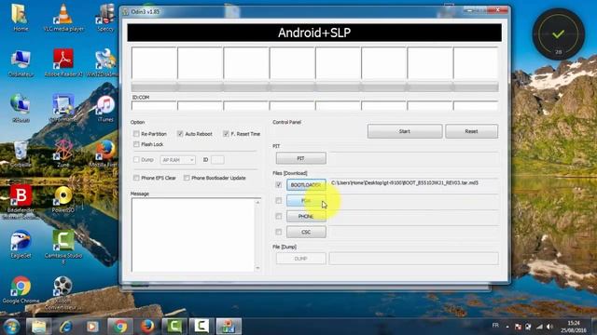The image size is (597, 335).
Task: Tick the Phone EFS Clear checkbox
Action: click(136, 178)
